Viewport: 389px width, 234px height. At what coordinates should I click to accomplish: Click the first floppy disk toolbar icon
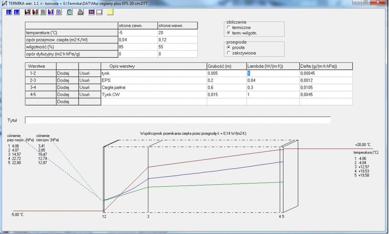[x=27, y=12]
